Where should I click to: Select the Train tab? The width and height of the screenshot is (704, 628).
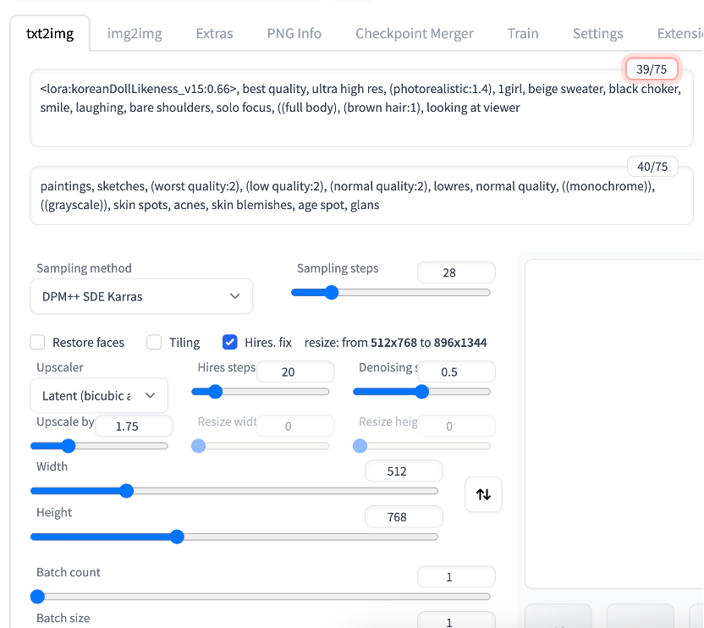pyautogui.click(x=523, y=34)
